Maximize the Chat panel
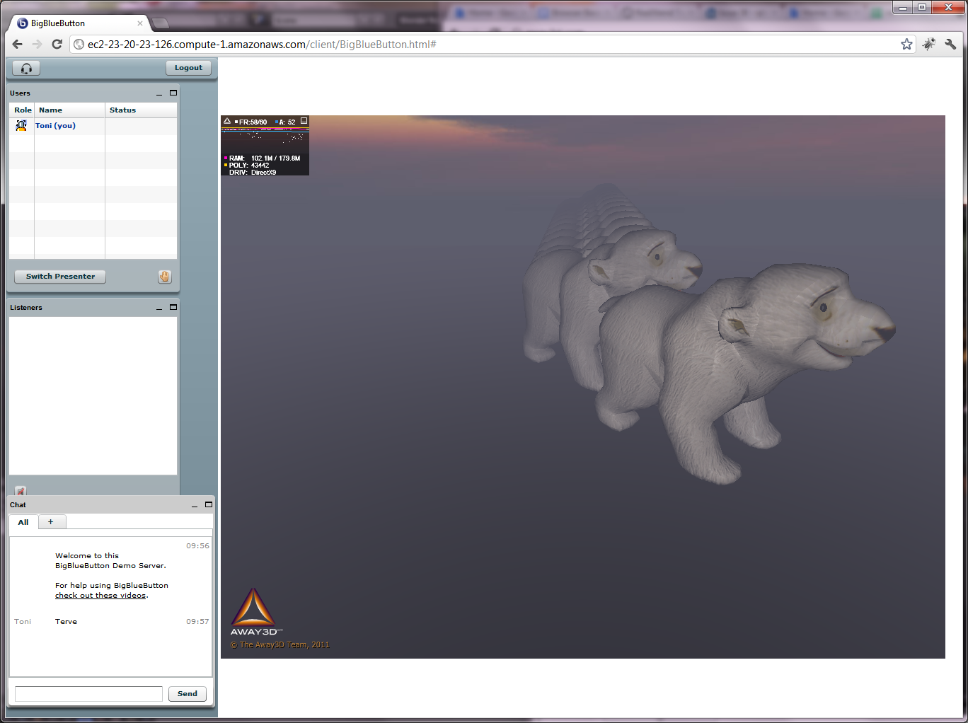Screen dimensions: 968x723 [209, 504]
